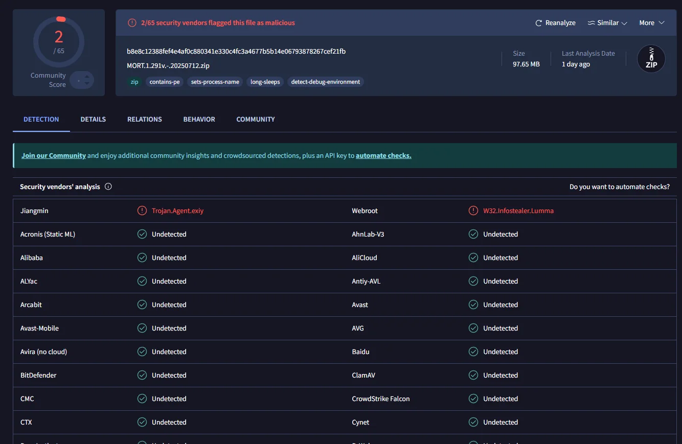Click the file hash starting with b8e8c12388
The width and height of the screenshot is (682, 444).
click(x=236, y=51)
